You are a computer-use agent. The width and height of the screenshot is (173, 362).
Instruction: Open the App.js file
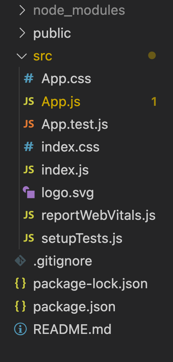pyautogui.click(x=61, y=102)
